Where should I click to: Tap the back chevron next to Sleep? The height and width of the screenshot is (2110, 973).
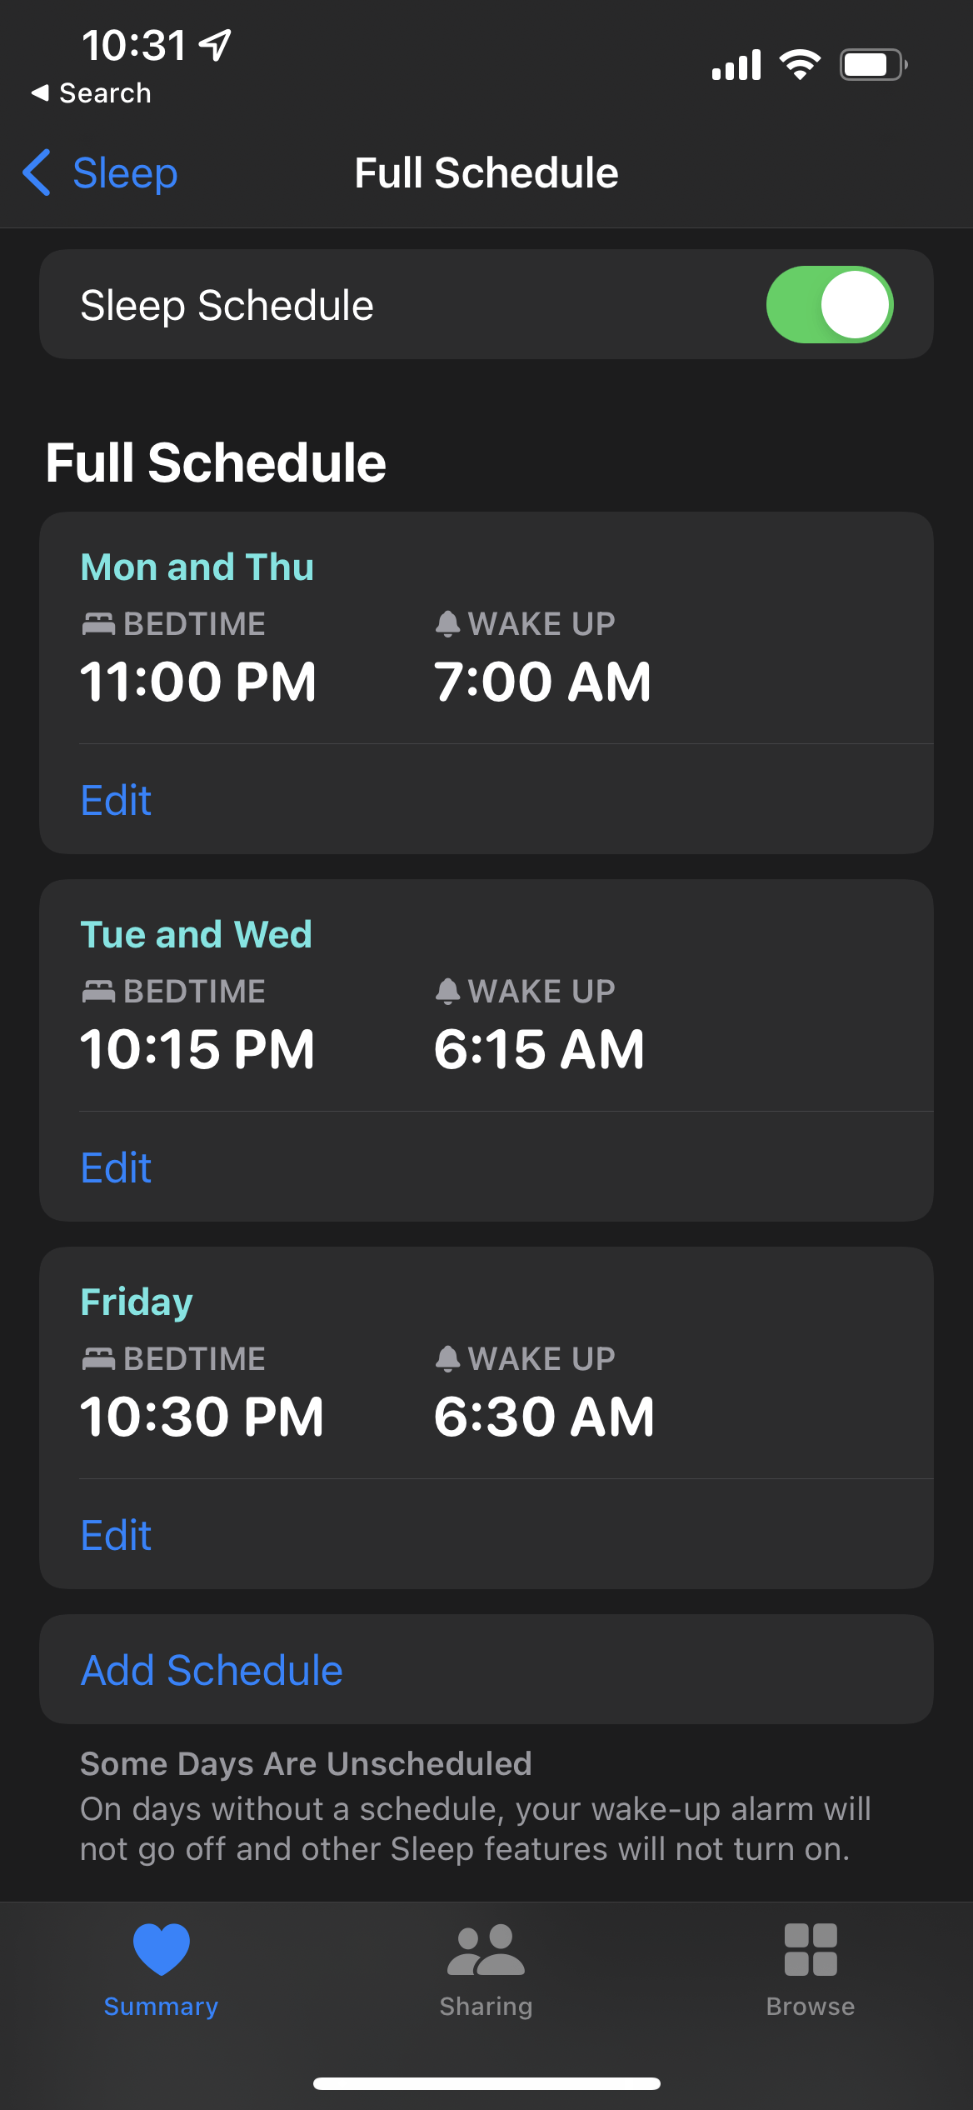pyautogui.click(x=37, y=172)
